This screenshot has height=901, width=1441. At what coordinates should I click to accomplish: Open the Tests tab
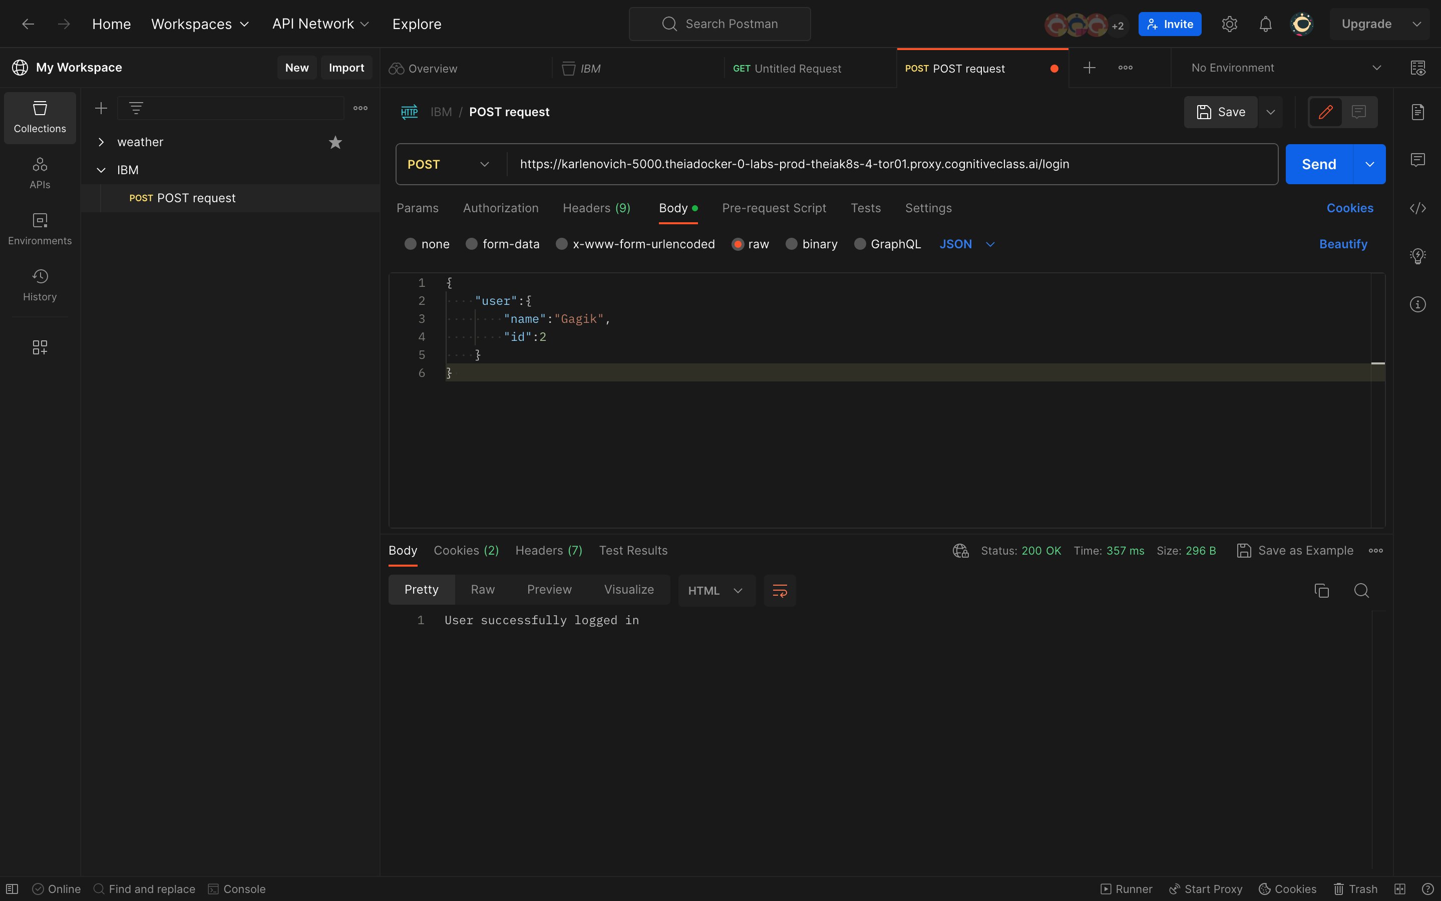(x=865, y=208)
